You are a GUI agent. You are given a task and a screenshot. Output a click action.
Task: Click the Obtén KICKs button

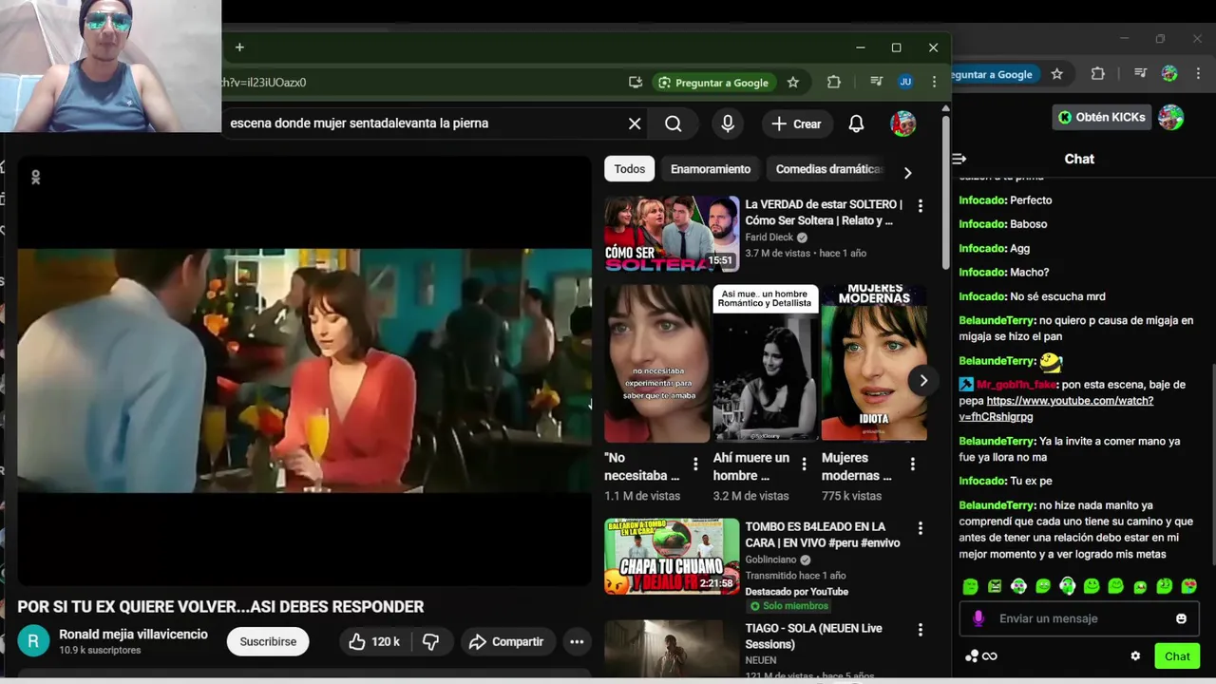[1101, 117]
